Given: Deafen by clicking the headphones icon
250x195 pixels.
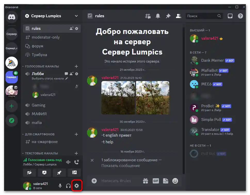Looking at the screenshot, I should point(68,185).
